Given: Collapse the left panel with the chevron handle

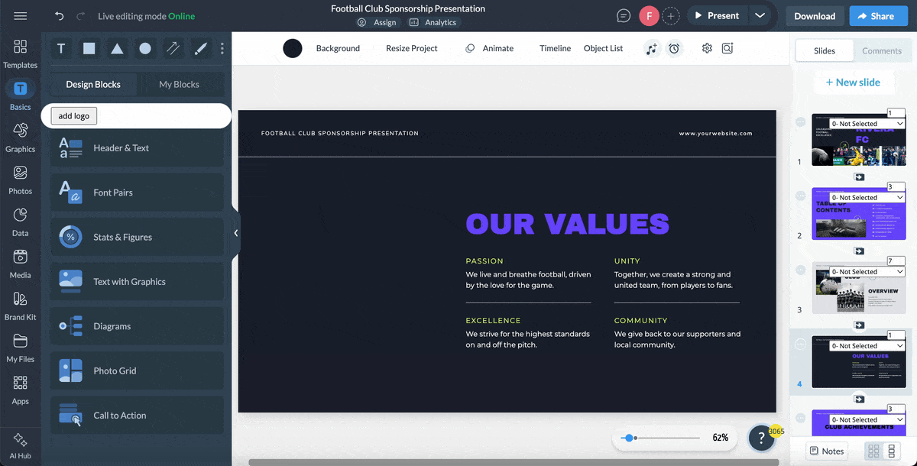Looking at the screenshot, I should [x=236, y=233].
